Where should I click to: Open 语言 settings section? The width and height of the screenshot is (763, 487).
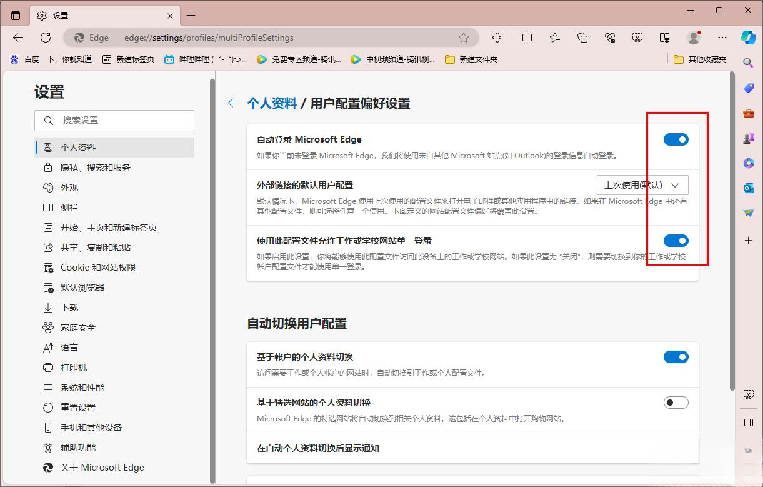click(x=115, y=348)
